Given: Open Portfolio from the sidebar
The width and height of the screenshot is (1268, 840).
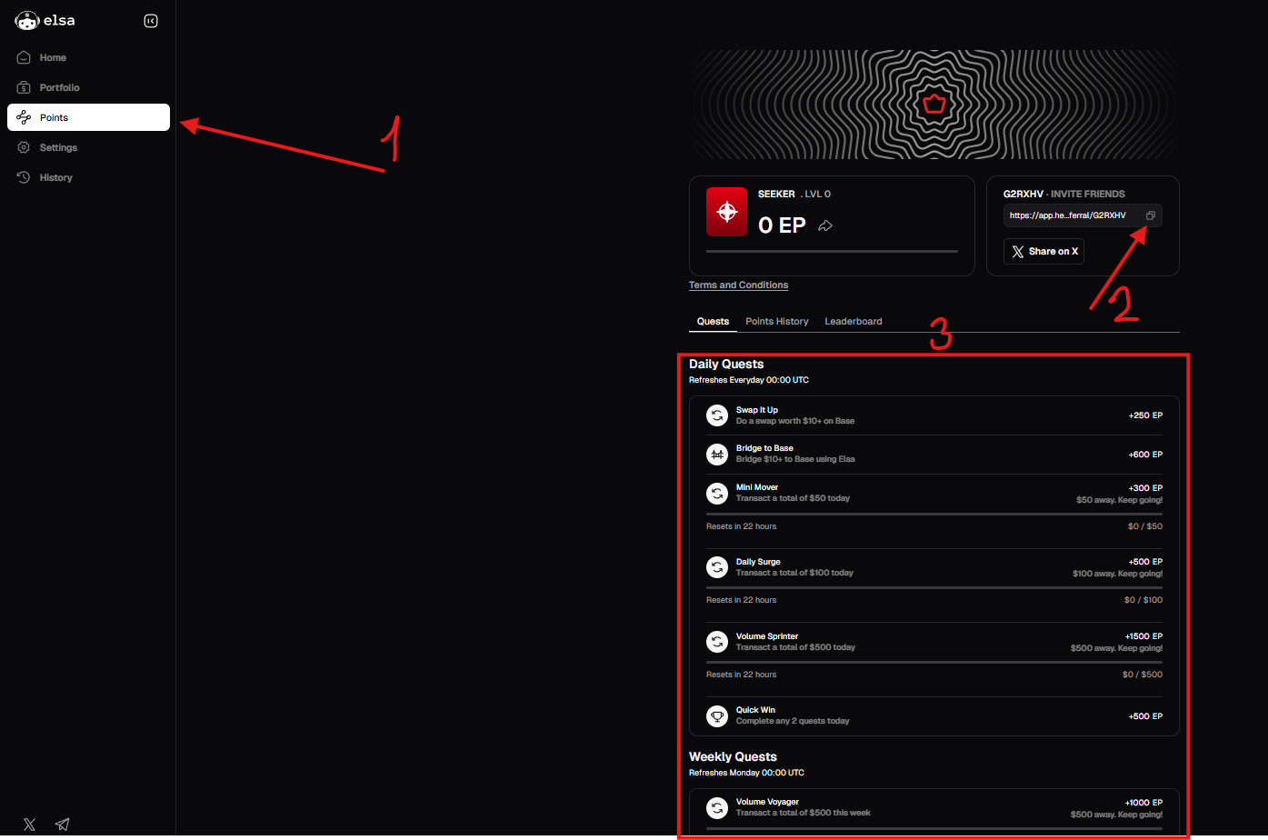Looking at the screenshot, I should [x=59, y=87].
